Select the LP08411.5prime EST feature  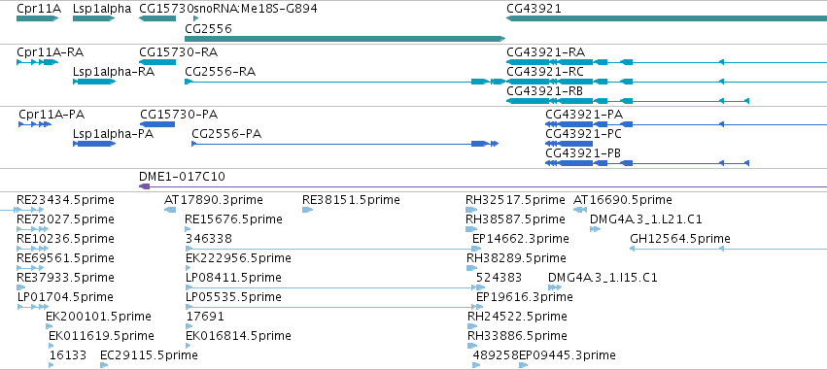(x=330, y=287)
